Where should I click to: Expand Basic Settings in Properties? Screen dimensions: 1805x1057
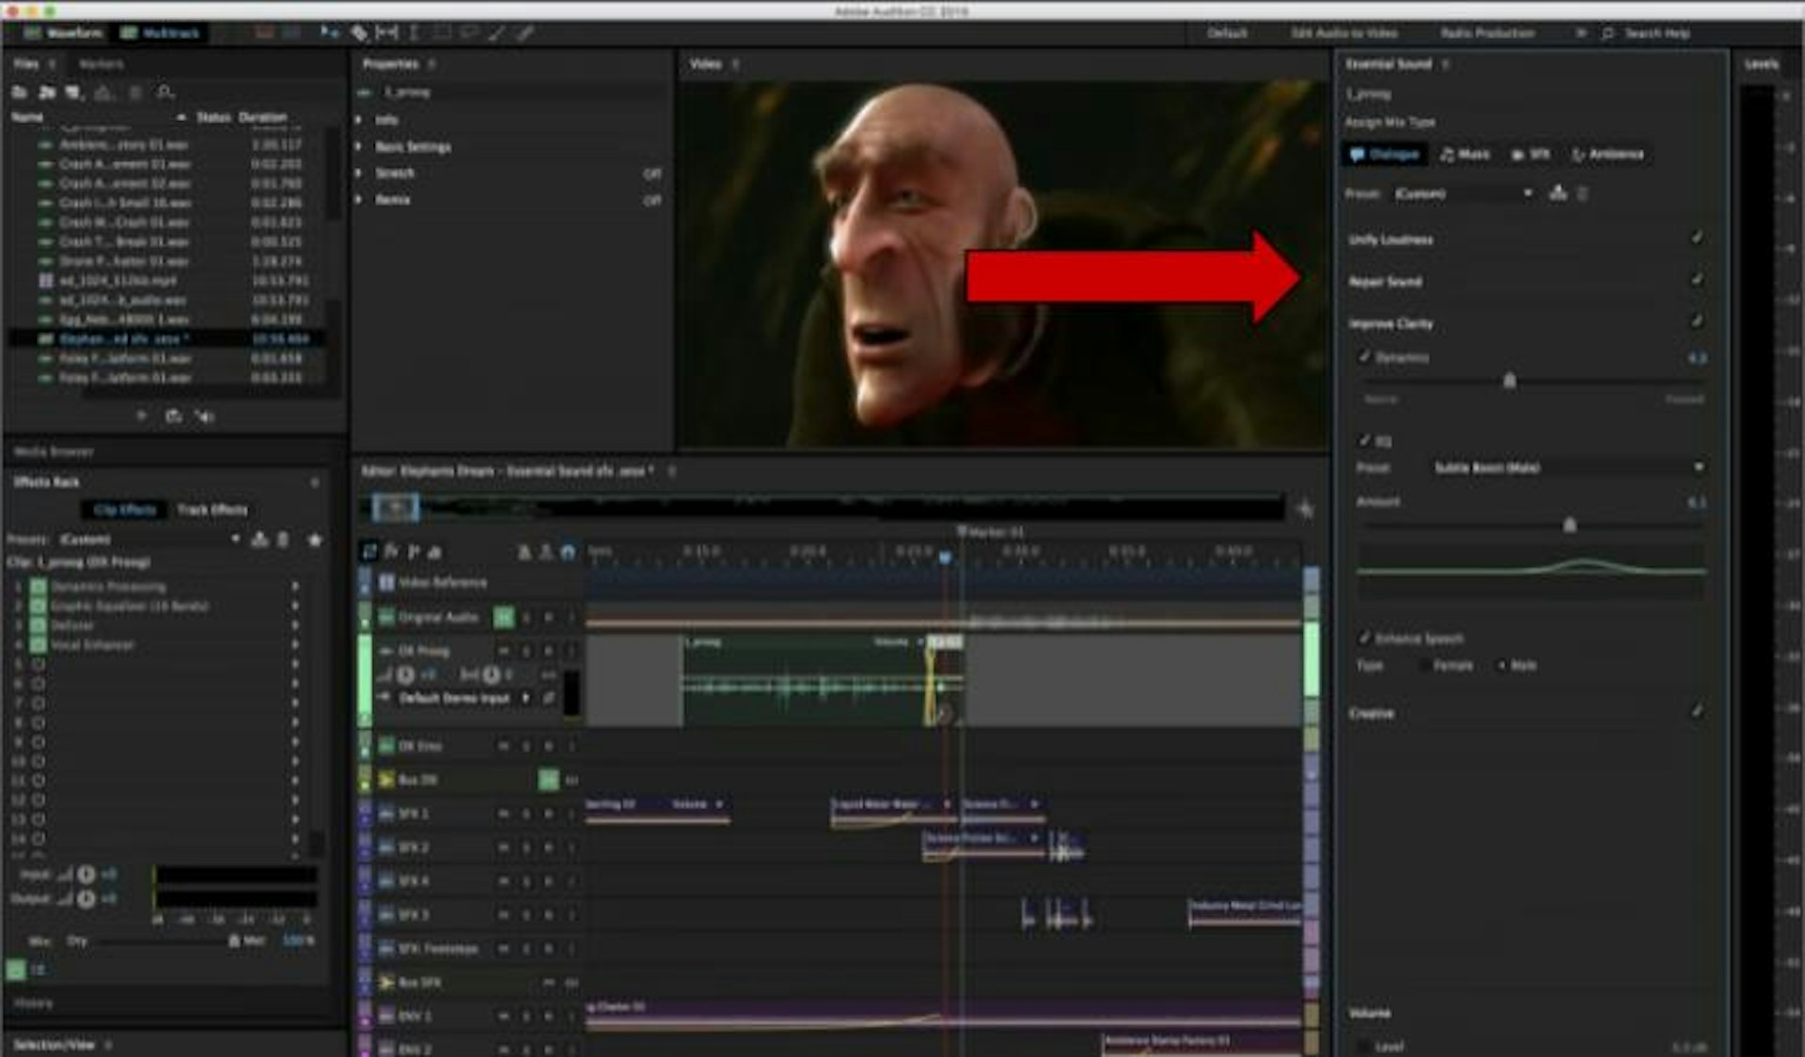point(358,147)
